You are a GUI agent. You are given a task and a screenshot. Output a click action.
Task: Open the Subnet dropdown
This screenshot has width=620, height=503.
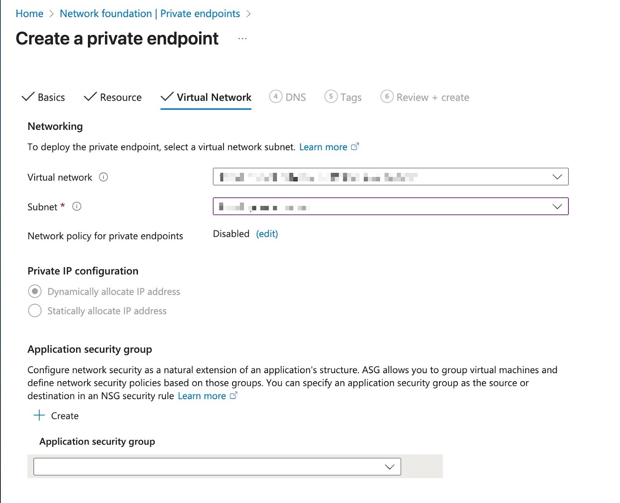(x=557, y=207)
